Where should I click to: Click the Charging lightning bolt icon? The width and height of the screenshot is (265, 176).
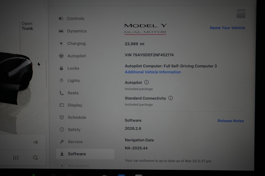point(61,43)
